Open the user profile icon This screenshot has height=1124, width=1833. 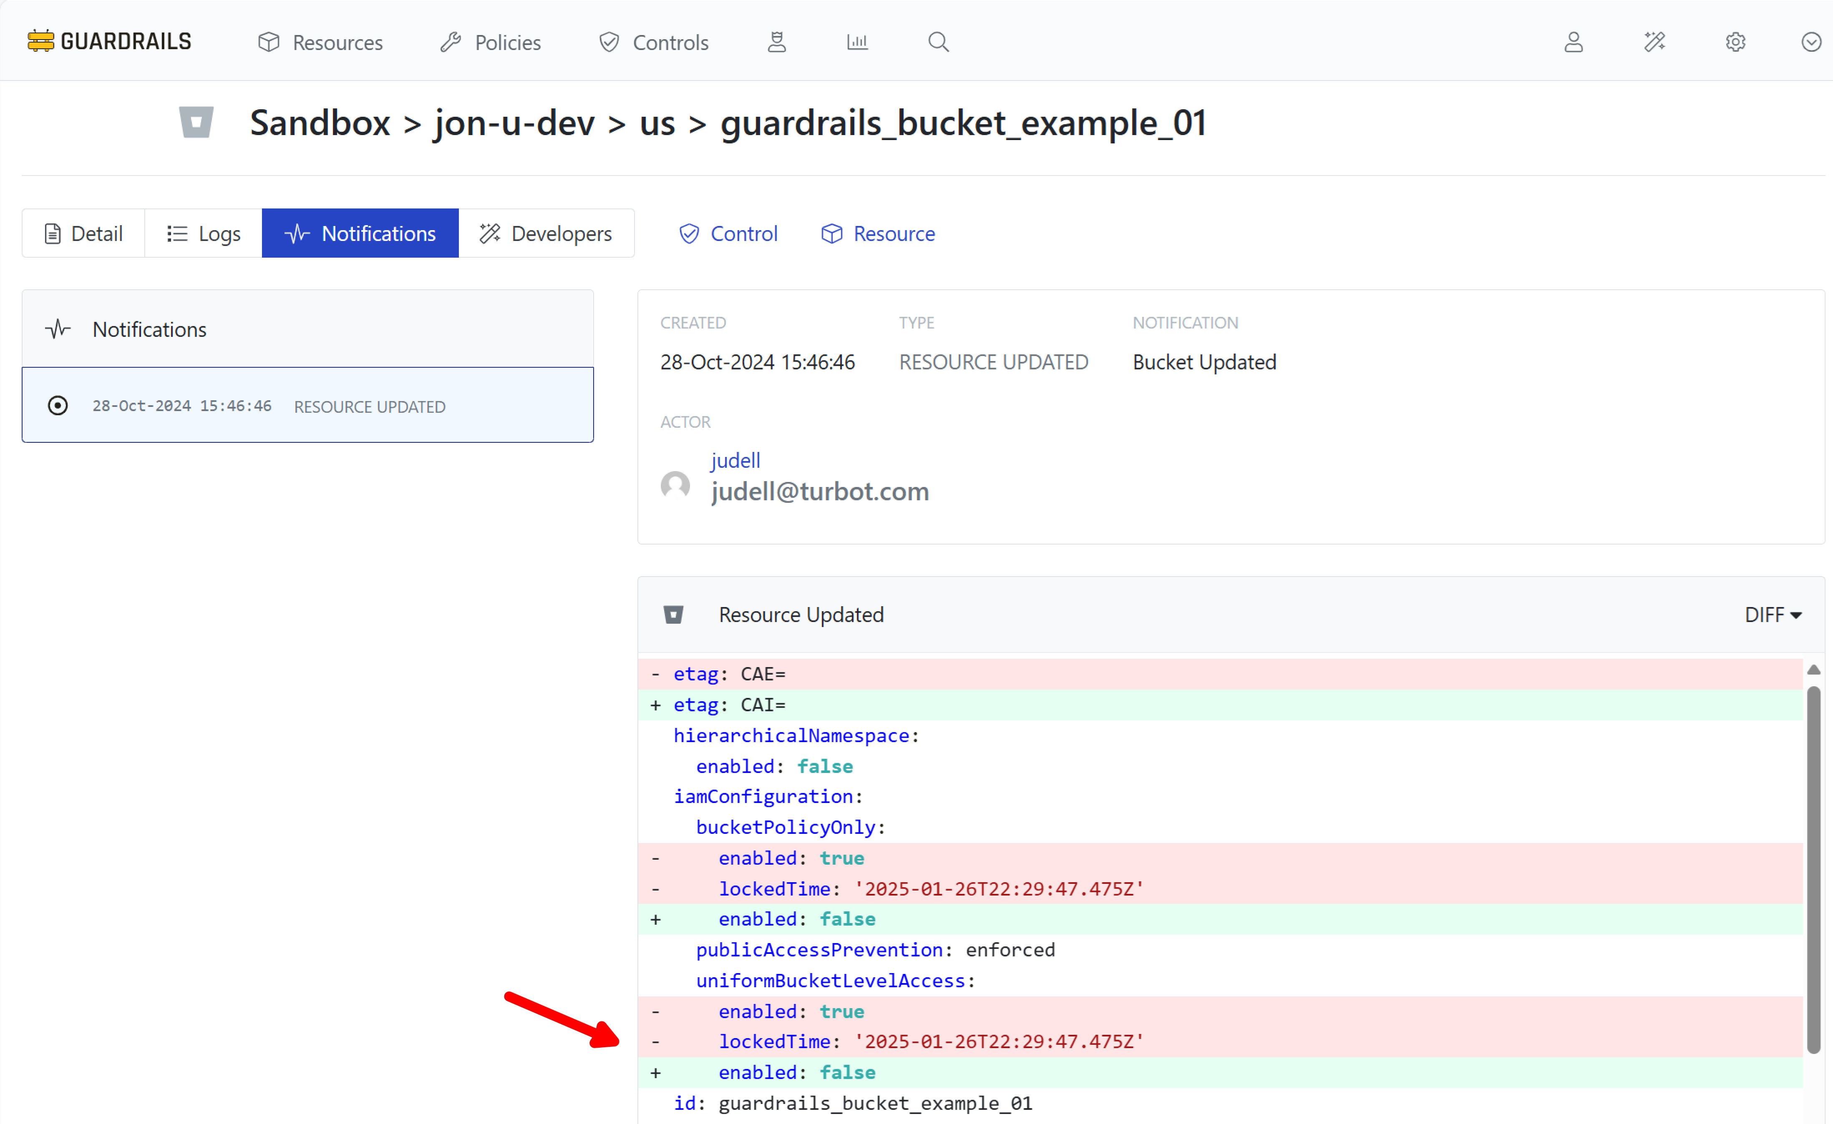coord(1574,42)
